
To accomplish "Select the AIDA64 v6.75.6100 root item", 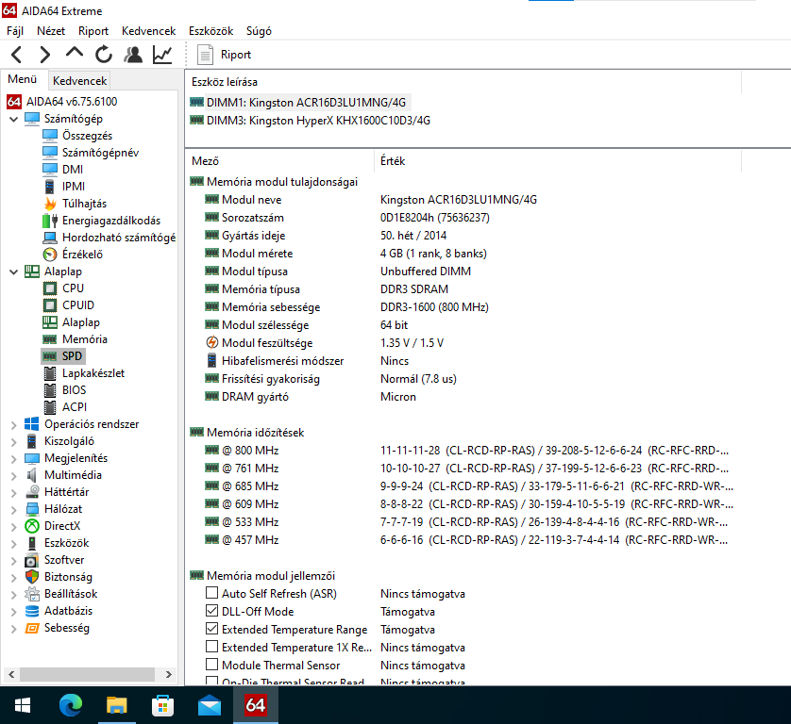I will pyautogui.click(x=72, y=101).
